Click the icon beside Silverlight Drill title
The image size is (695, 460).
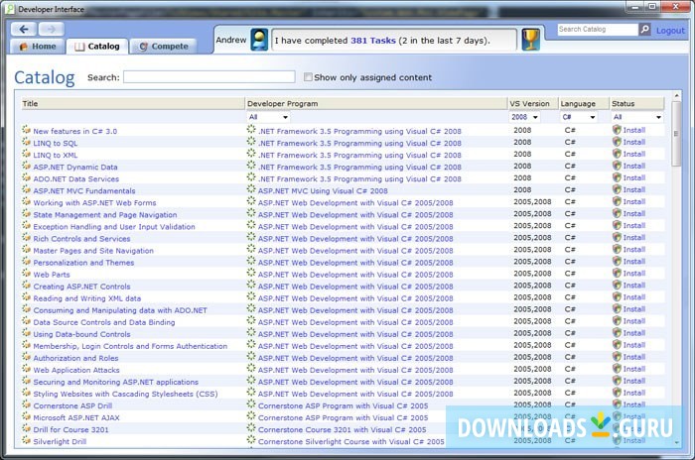[26, 440]
